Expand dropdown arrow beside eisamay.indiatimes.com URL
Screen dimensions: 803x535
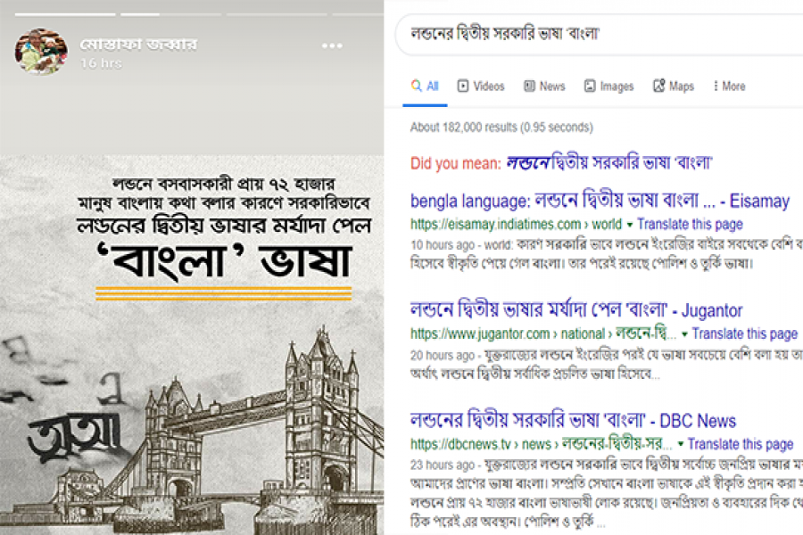click(630, 225)
